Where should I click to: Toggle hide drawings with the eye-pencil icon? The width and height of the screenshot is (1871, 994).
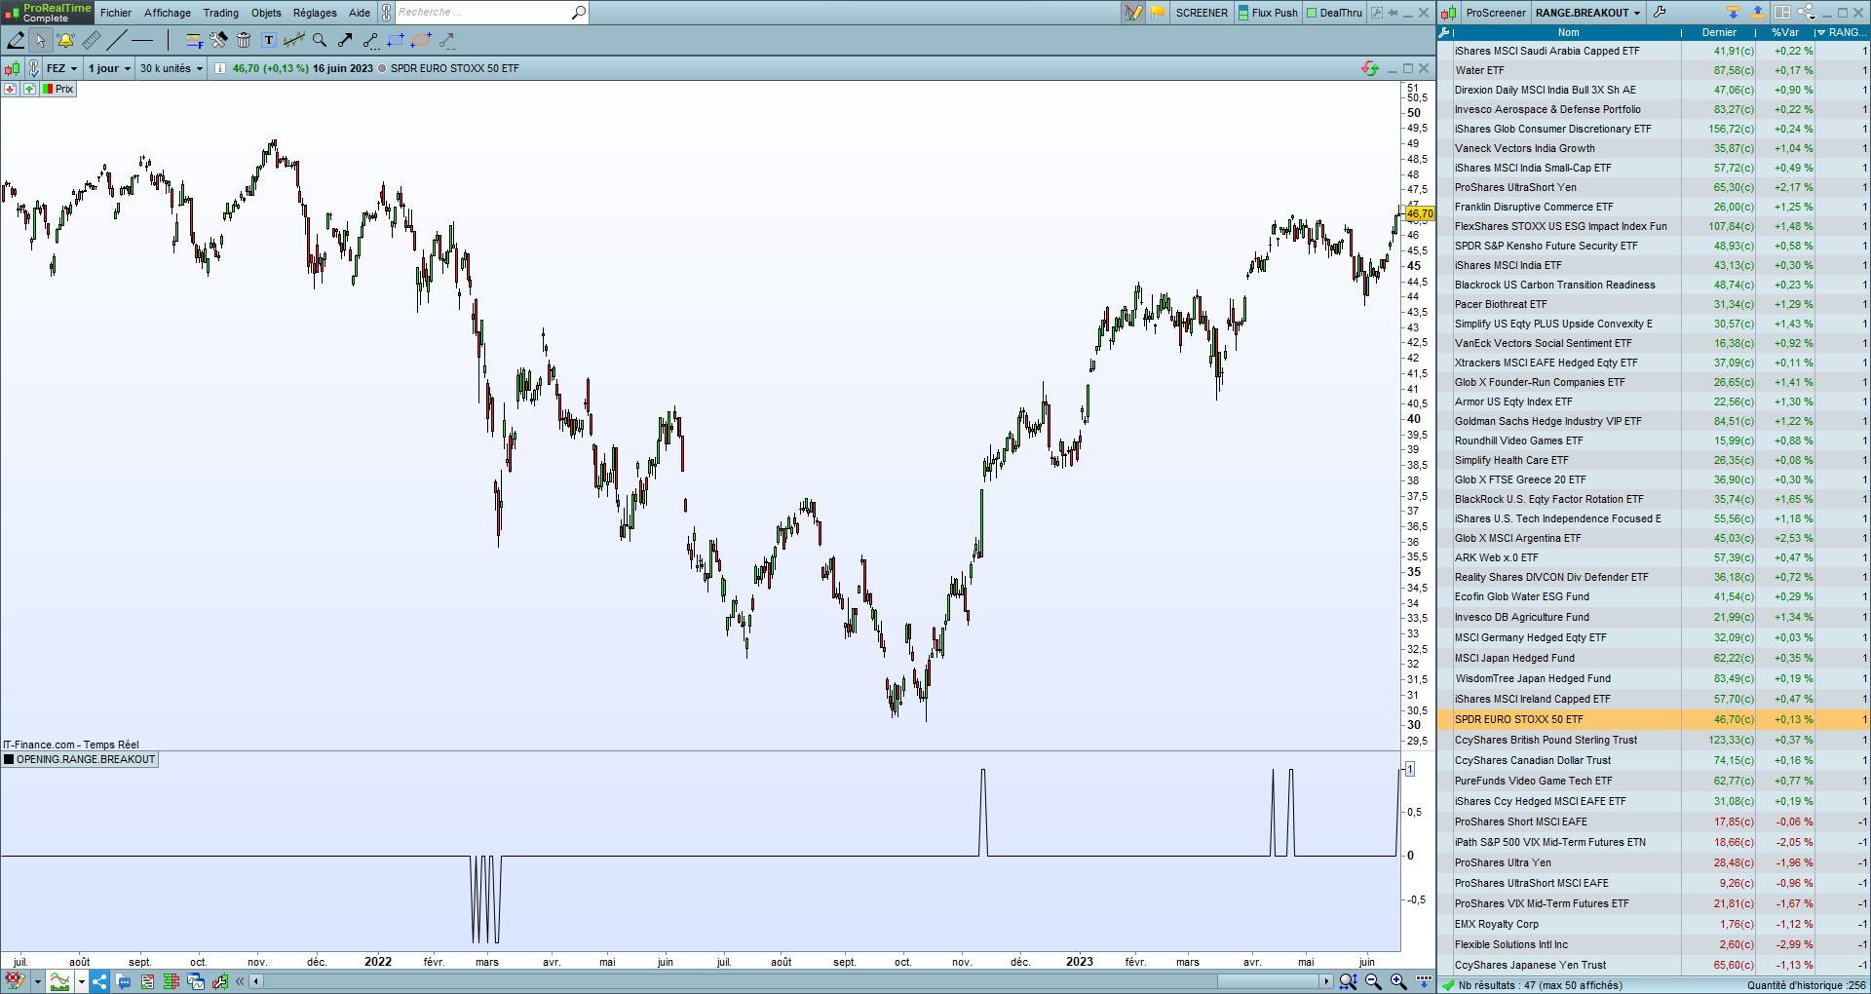coord(15,981)
